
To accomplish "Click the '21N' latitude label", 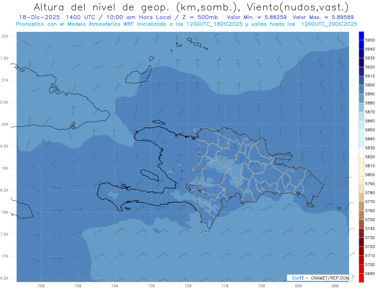I will point(5,80).
